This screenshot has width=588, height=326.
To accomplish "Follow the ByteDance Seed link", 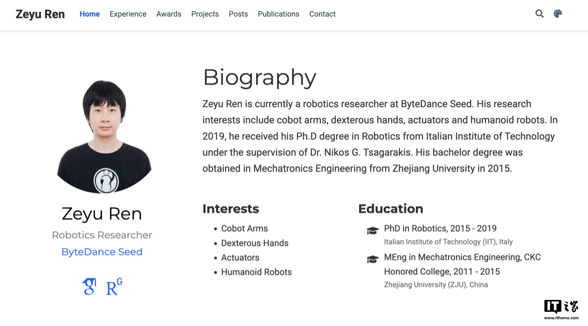I will click(102, 252).
